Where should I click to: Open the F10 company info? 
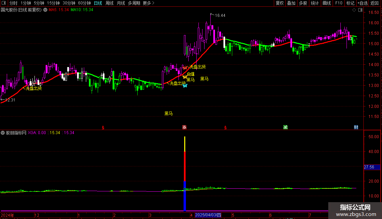tap(339, 3)
